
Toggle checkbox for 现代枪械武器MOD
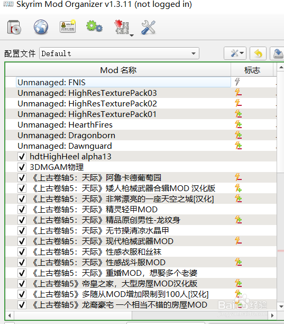(x=22, y=241)
